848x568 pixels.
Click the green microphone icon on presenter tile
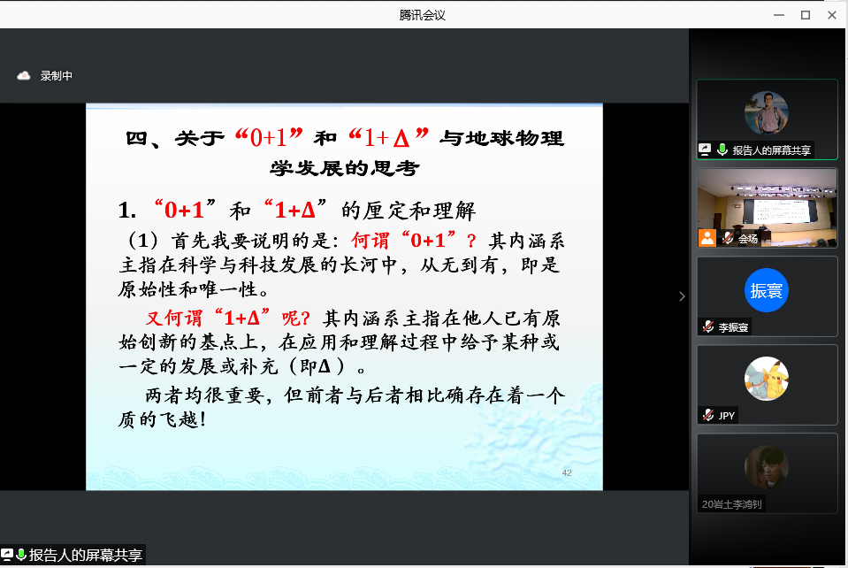pos(722,150)
